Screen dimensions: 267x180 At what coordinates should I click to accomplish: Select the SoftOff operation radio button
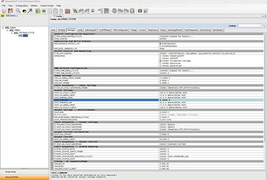(x=160, y=58)
